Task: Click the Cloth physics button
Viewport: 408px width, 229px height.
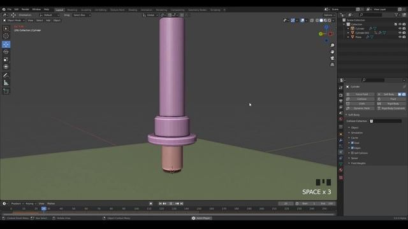Action: click(360, 104)
